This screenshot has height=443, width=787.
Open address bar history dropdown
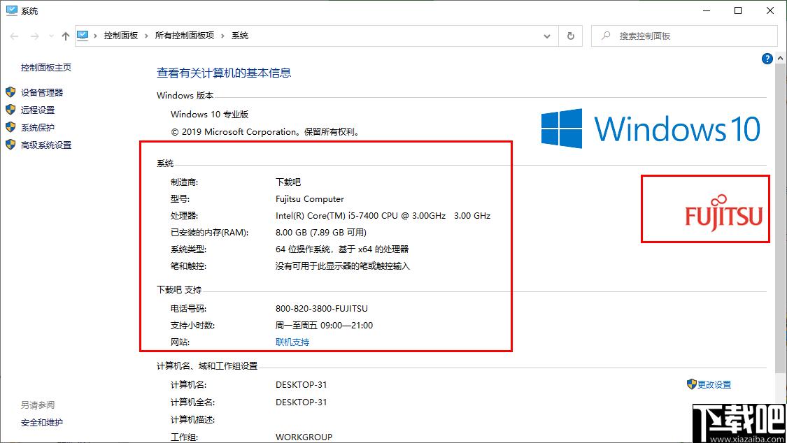[x=547, y=36]
